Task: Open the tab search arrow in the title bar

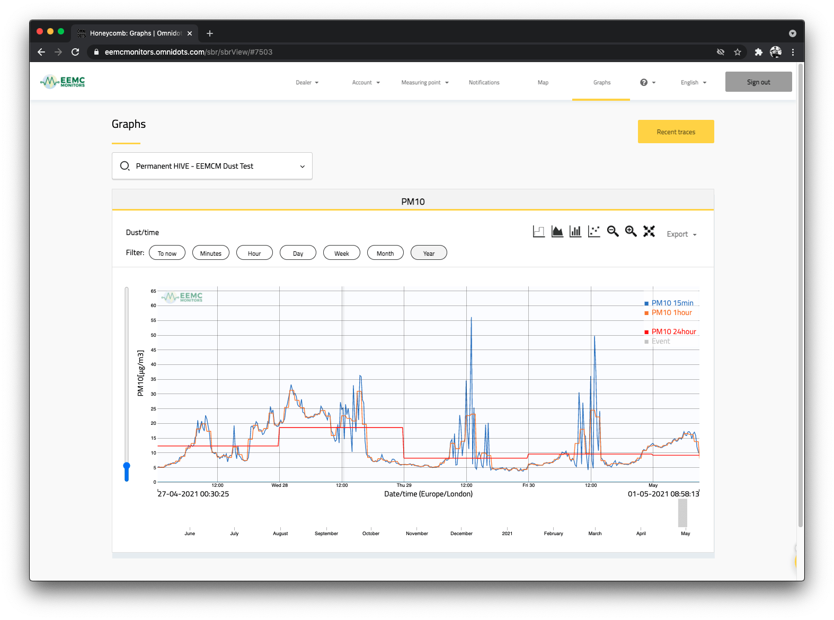Action: point(793,33)
